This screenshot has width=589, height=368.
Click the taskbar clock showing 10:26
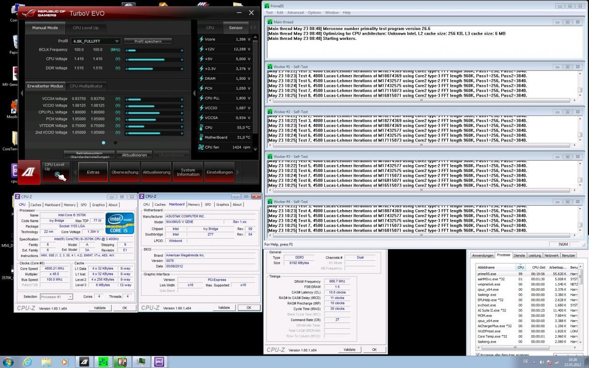point(572,362)
